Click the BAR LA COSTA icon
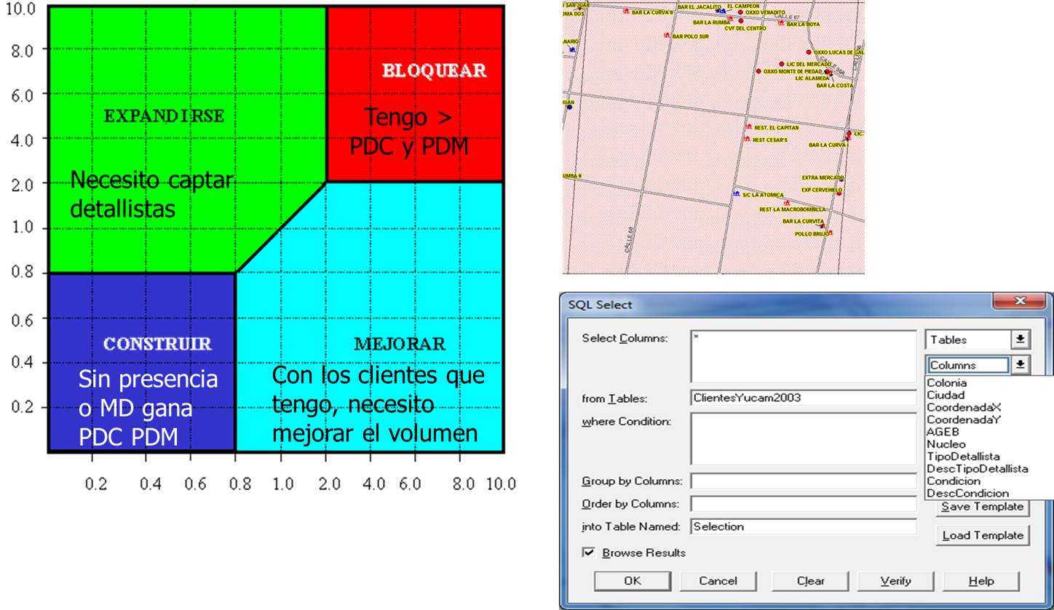The height and width of the screenshot is (610, 1054). (830, 74)
